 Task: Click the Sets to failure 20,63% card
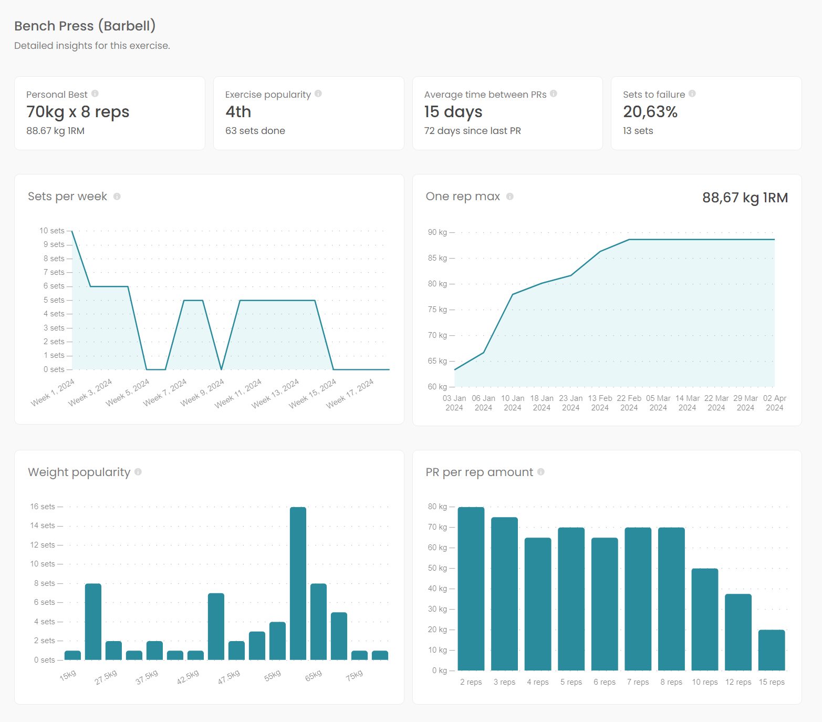(x=706, y=113)
